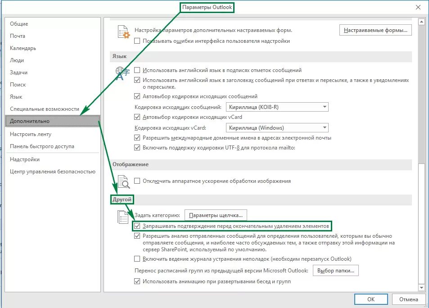Confirm settings with OK button
This screenshot has height=308, width=429.
371,299
